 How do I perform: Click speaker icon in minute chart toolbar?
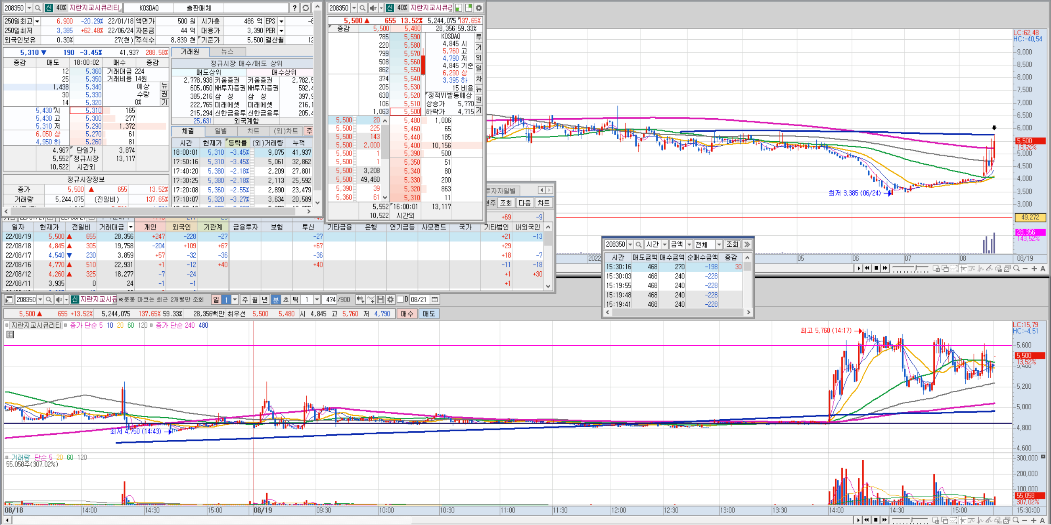[x=59, y=299]
